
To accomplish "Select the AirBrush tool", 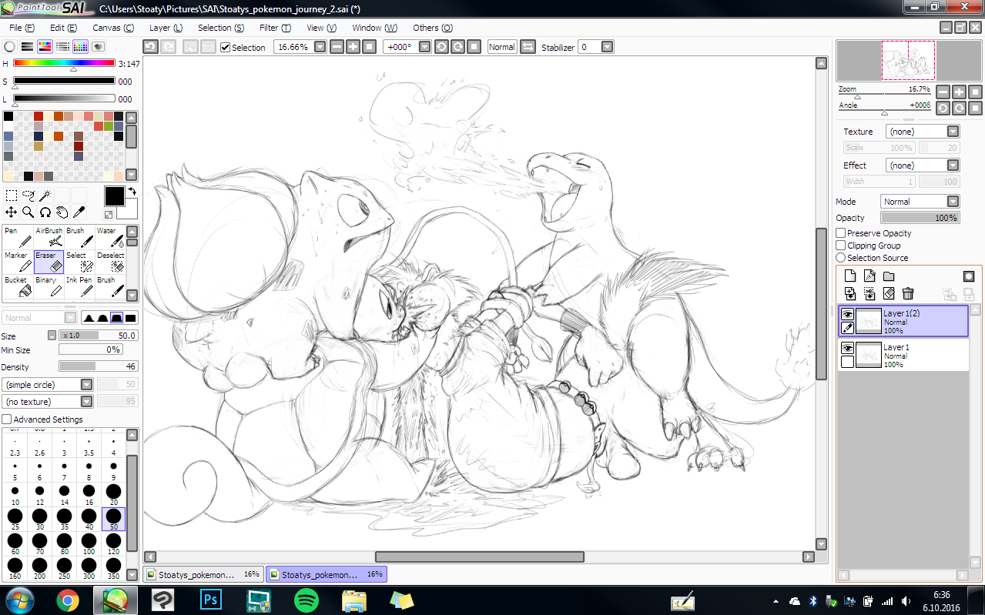I will 49,236.
